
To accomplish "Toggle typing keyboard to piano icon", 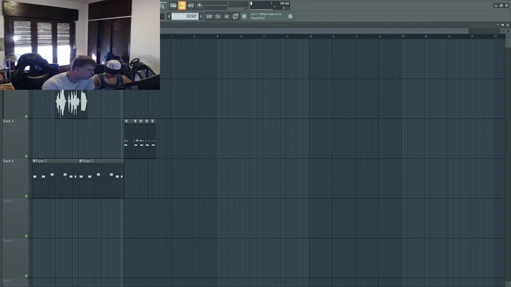I will 173,5.
